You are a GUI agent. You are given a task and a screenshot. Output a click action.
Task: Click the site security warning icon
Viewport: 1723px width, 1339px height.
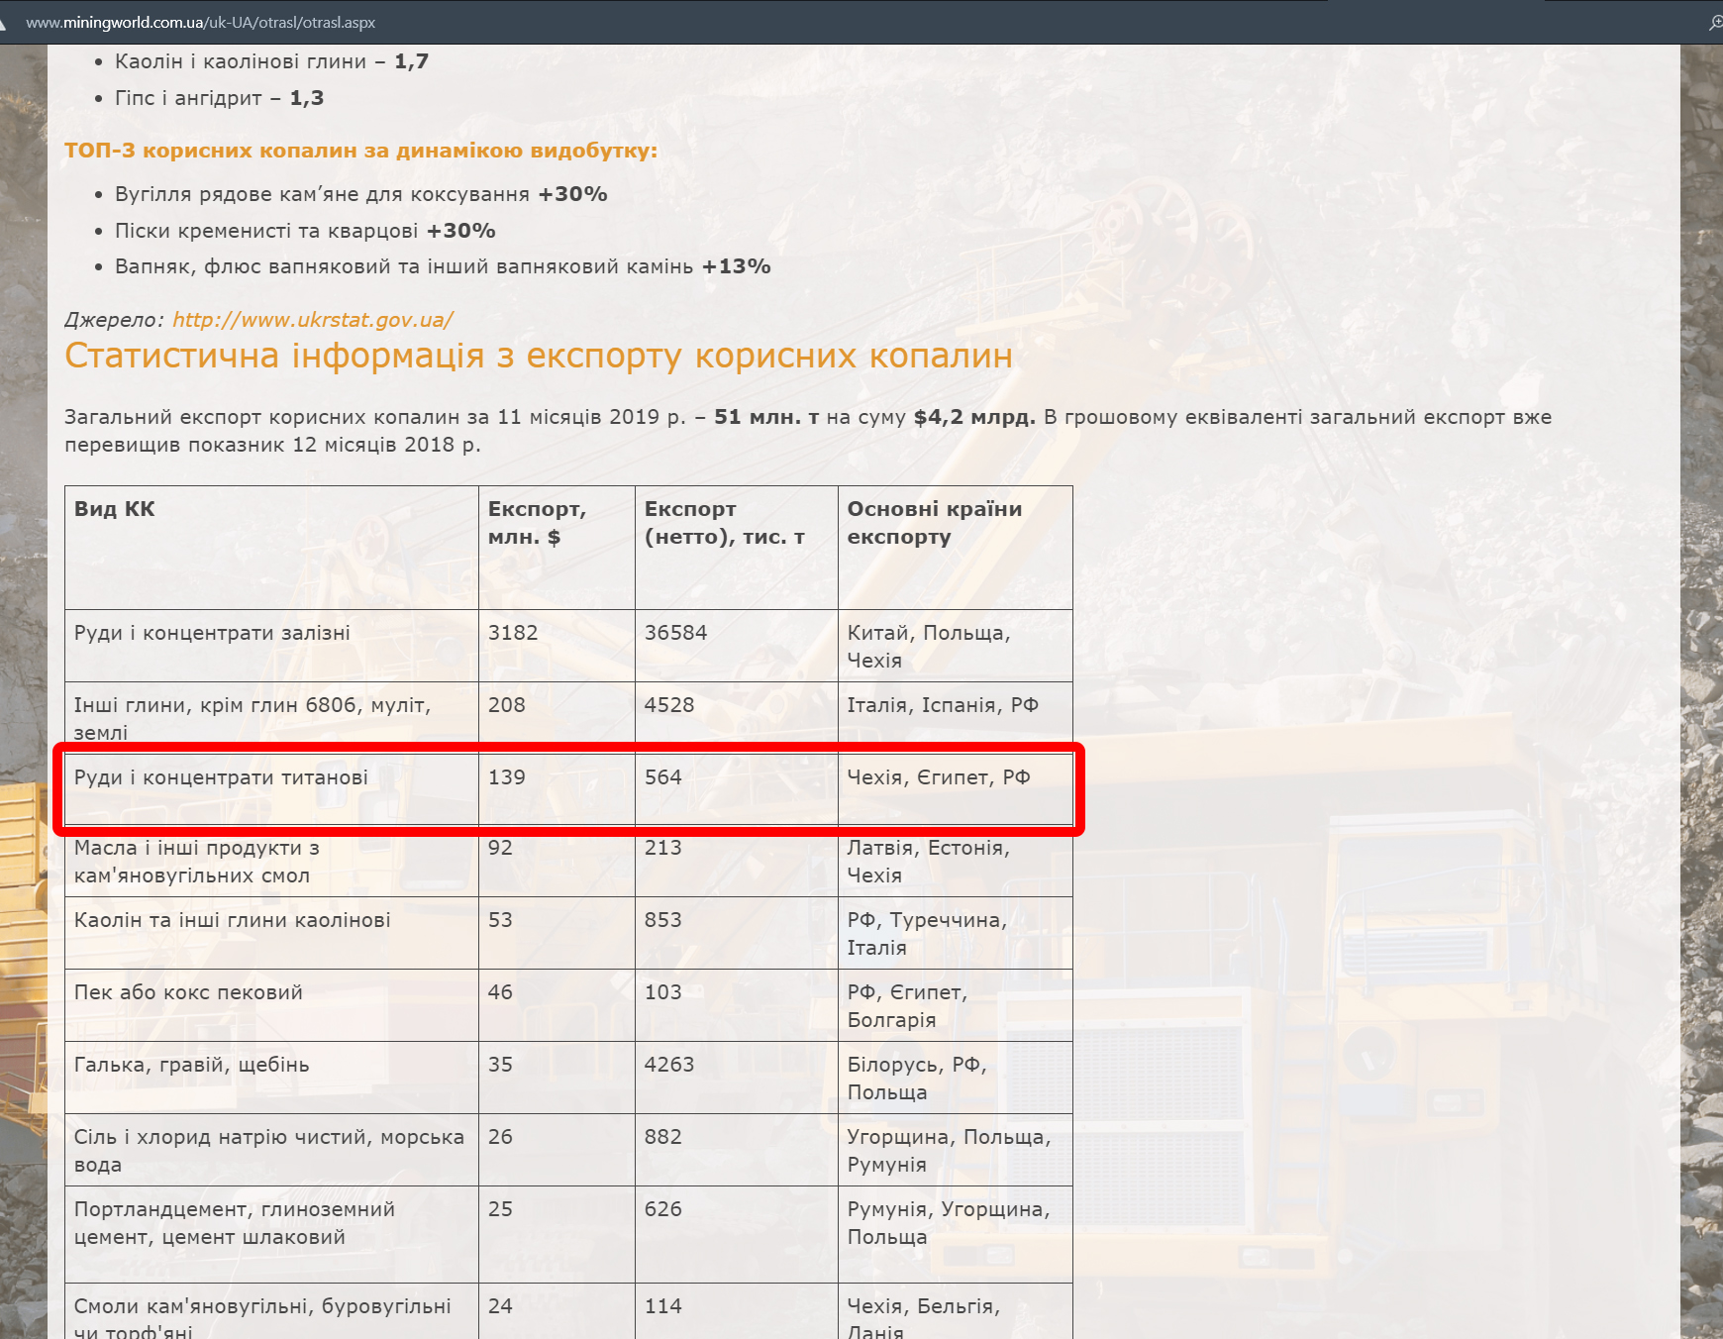pyautogui.click(x=3, y=22)
